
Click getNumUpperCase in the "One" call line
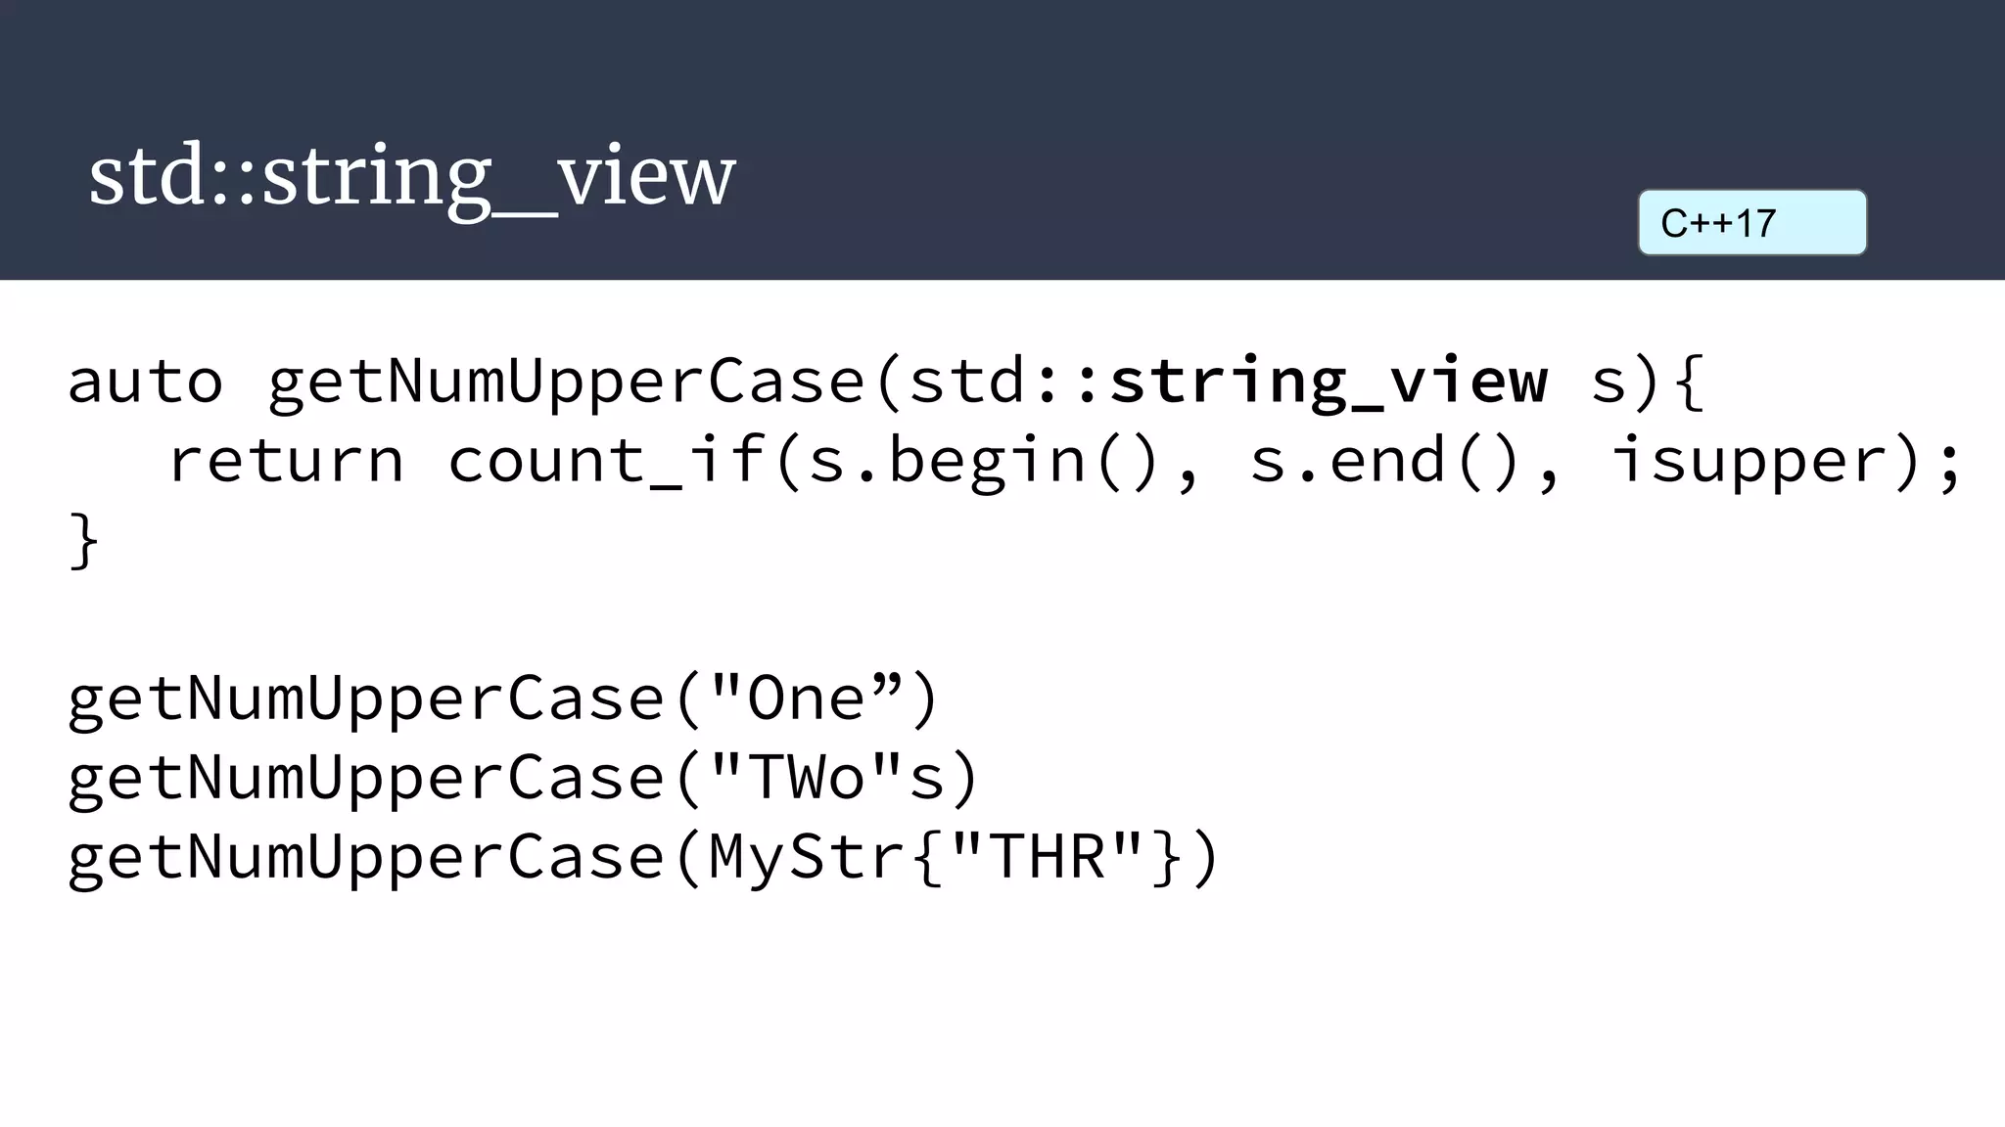367,699
